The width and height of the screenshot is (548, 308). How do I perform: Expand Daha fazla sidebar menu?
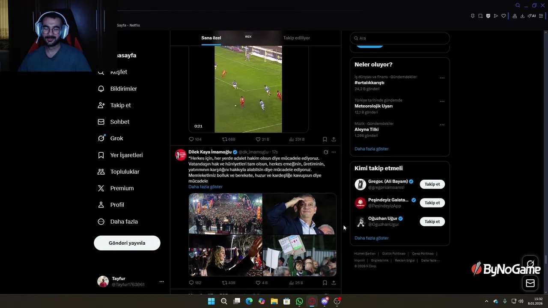coord(118,222)
